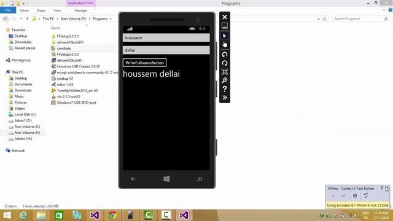Screen dimensions: 393x221
Task: Click the 'houssem dellai' result text
Action: tap(152, 74)
